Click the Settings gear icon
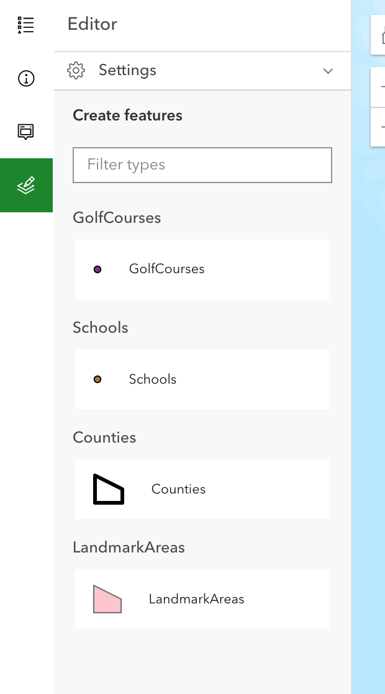 [x=76, y=70]
